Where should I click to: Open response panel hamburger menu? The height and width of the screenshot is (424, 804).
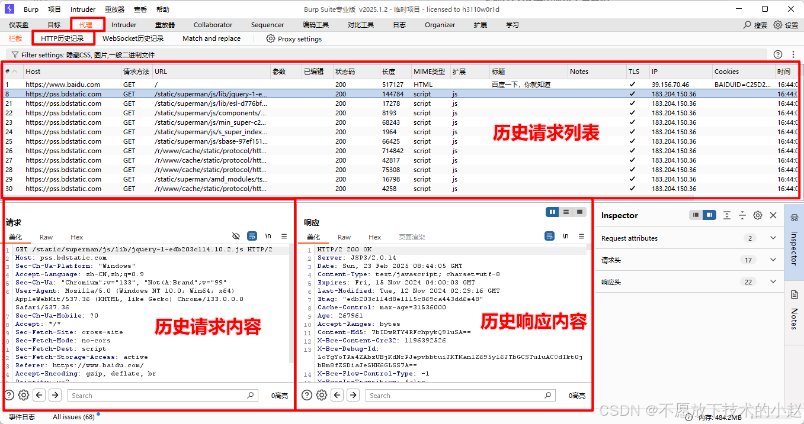point(582,236)
